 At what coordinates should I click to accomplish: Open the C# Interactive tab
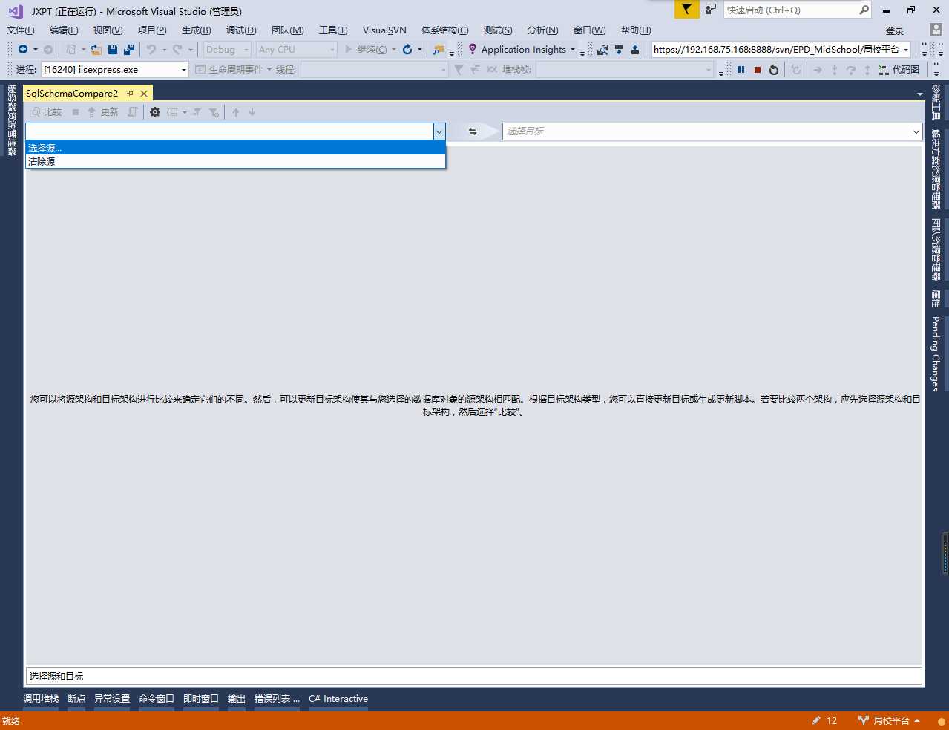coord(338,699)
